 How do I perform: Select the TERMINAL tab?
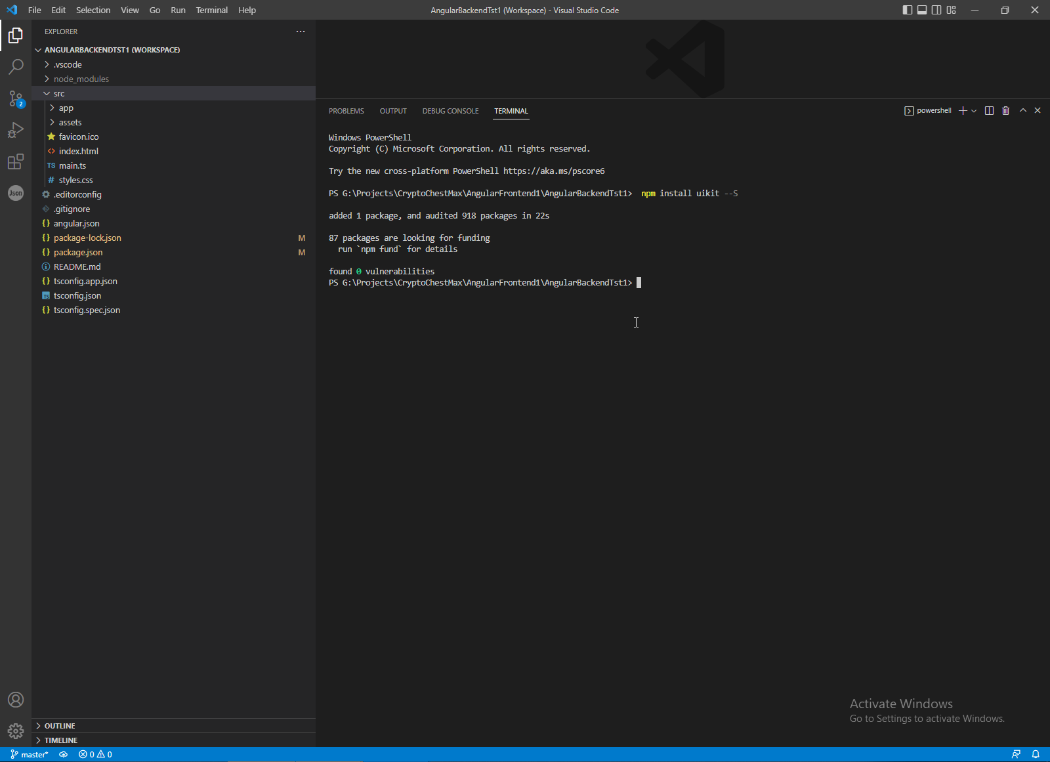pos(511,111)
